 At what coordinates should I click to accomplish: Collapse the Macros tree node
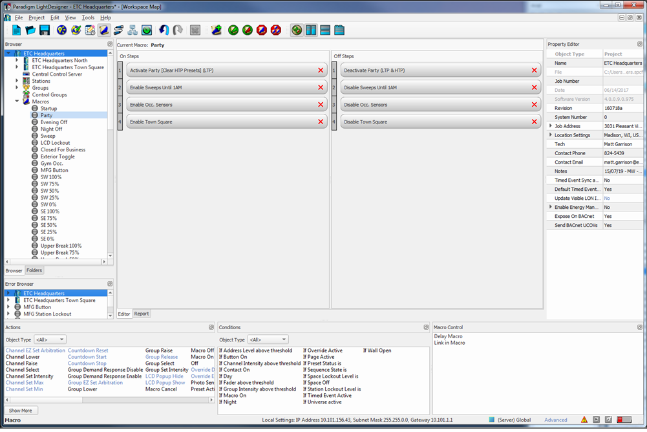(17, 102)
